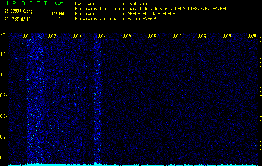
Task: Select the 0320 time marker
Action: pyautogui.click(x=252, y=37)
